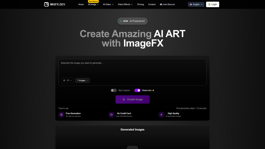The height and width of the screenshot is (149, 265).
Task: Click the Create Image button
Action: click(132, 100)
